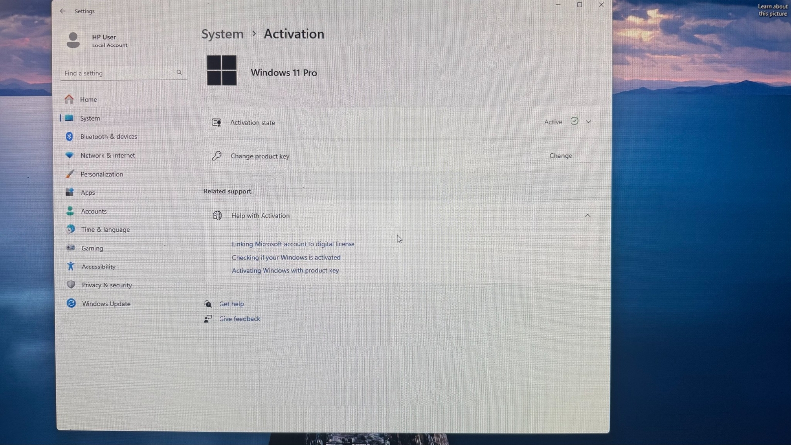
Task: Click the Help with Activation globe icon
Action: pos(218,215)
